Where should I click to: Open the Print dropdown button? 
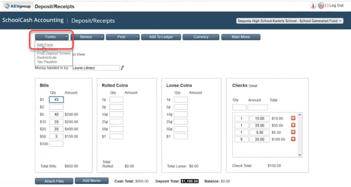click(x=123, y=37)
